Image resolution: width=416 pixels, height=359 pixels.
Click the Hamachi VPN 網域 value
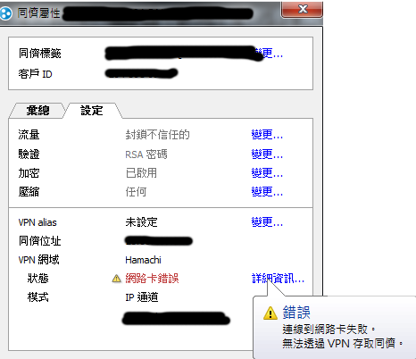click(143, 260)
